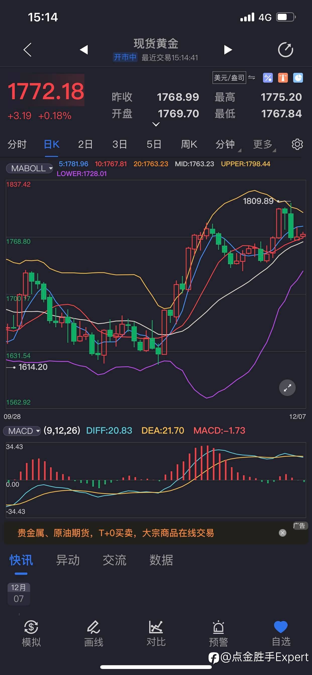312x675 pixels.
Task: Open the blue pie chart icon
Action: pos(298,78)
